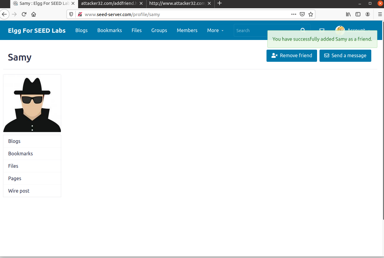Close the attacker32.com/addfriend tab
This screenshot has width=384, height=258.
click(x=141, y=3)
